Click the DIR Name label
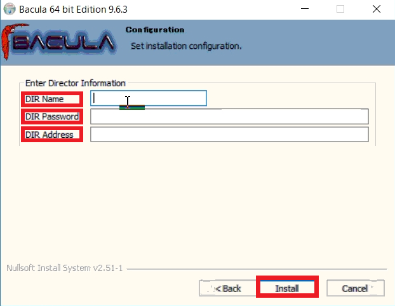The width and height of the screenshot is (395, 306). tap(44, 99)
